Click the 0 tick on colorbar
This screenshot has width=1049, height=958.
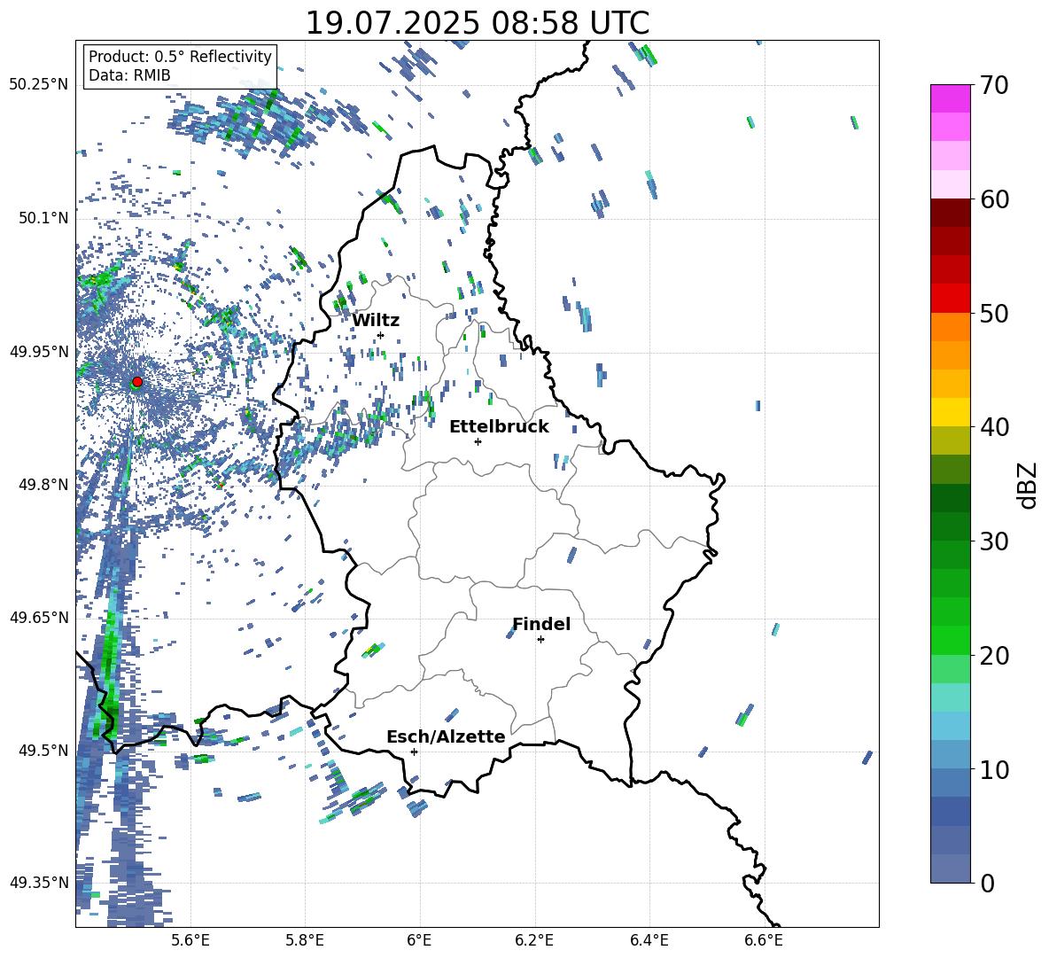tap(987, 883)
